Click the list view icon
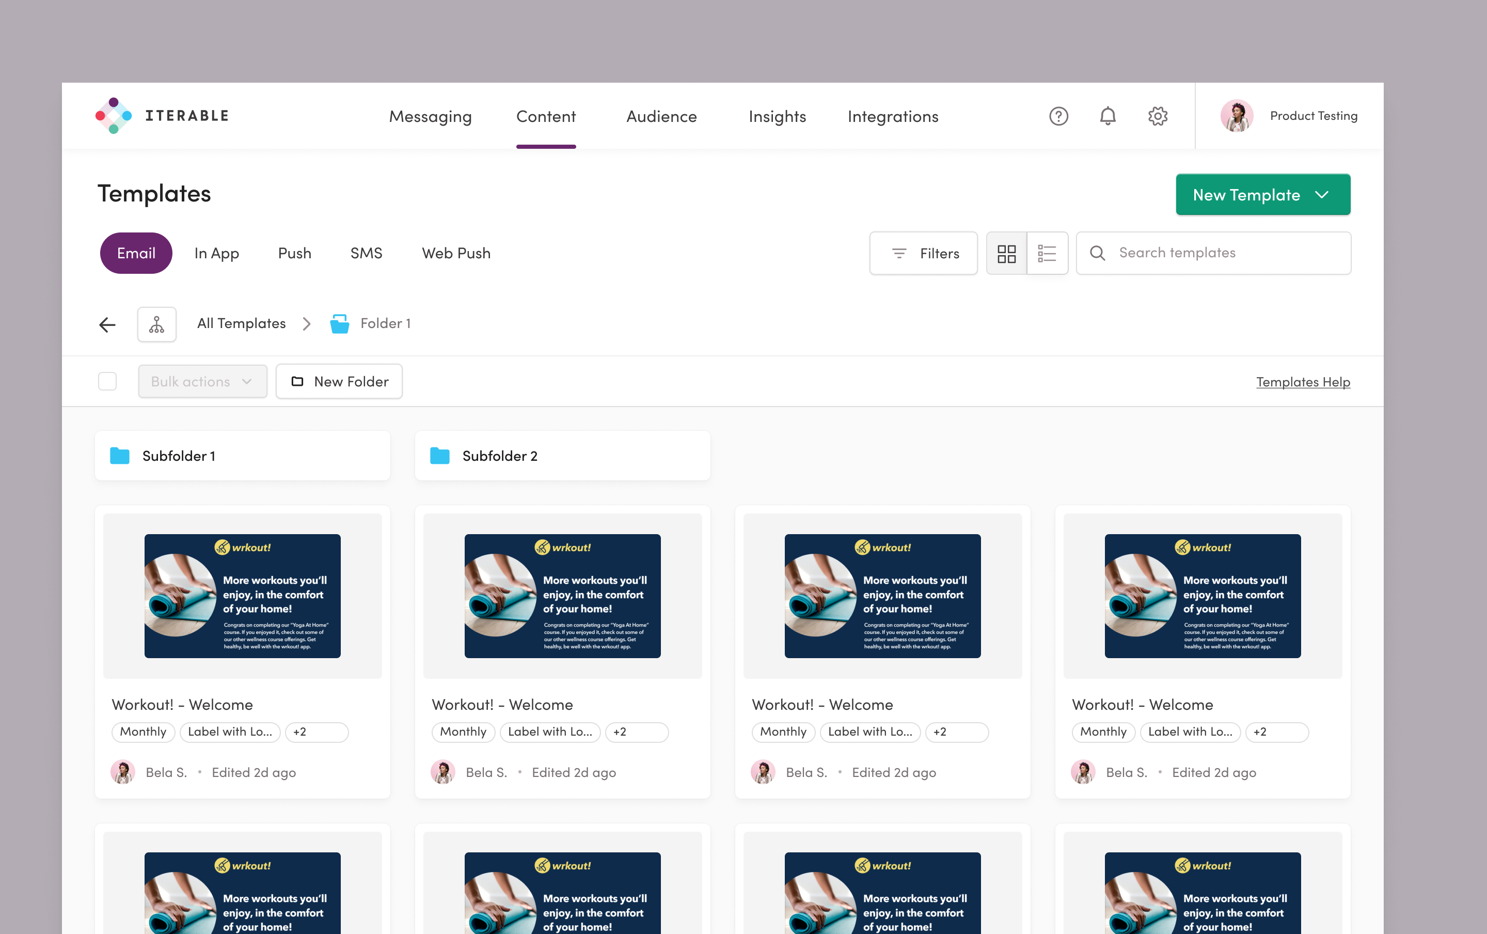The height and width of the screenshot is (934, 1487). 1047,252
